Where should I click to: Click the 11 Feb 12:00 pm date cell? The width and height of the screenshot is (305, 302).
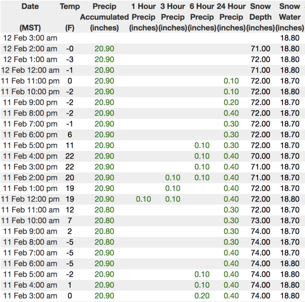(x=30, y=199)
